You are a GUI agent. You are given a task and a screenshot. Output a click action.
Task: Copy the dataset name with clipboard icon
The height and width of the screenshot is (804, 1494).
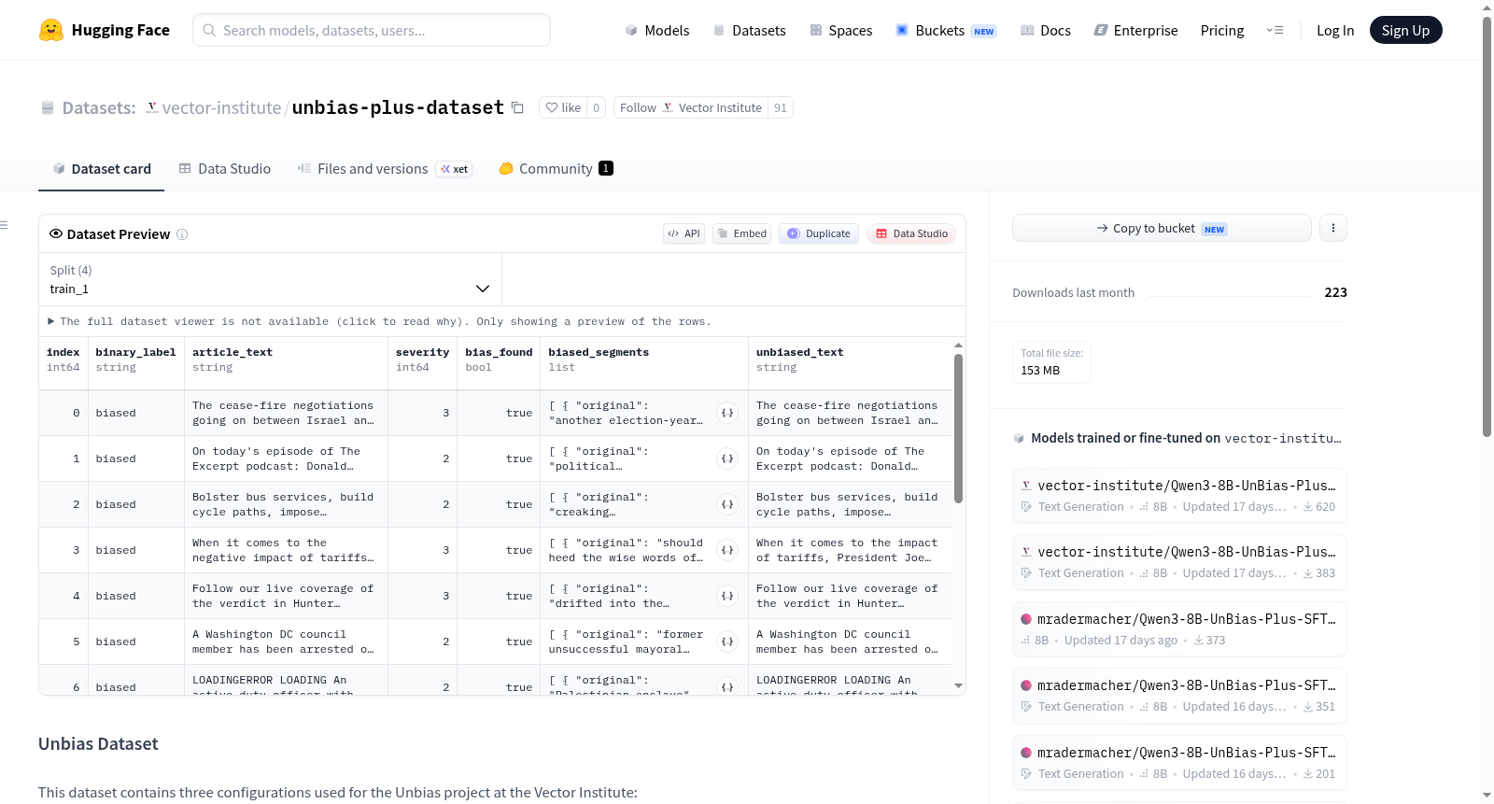coord(517,107)
